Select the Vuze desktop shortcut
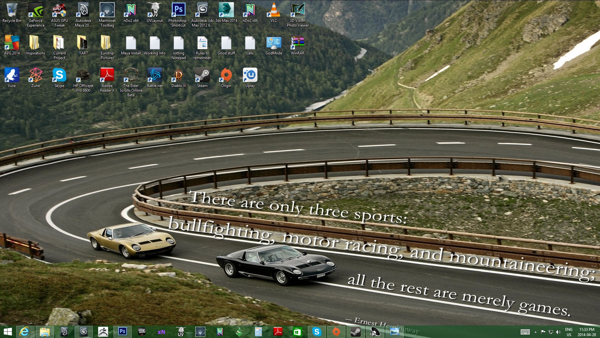 12,78
